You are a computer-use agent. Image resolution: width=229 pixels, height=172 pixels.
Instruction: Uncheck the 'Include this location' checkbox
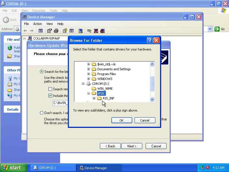click(50, 96)
